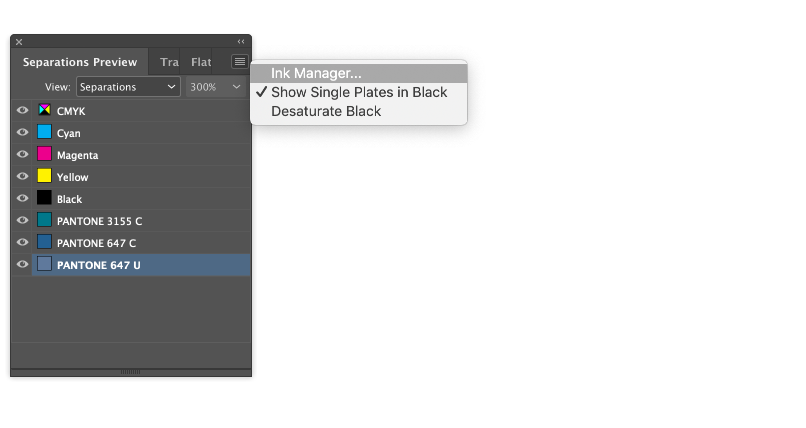Toggle eye icon for PANTONE 647 U
The image size is (806, 428).
23,264
